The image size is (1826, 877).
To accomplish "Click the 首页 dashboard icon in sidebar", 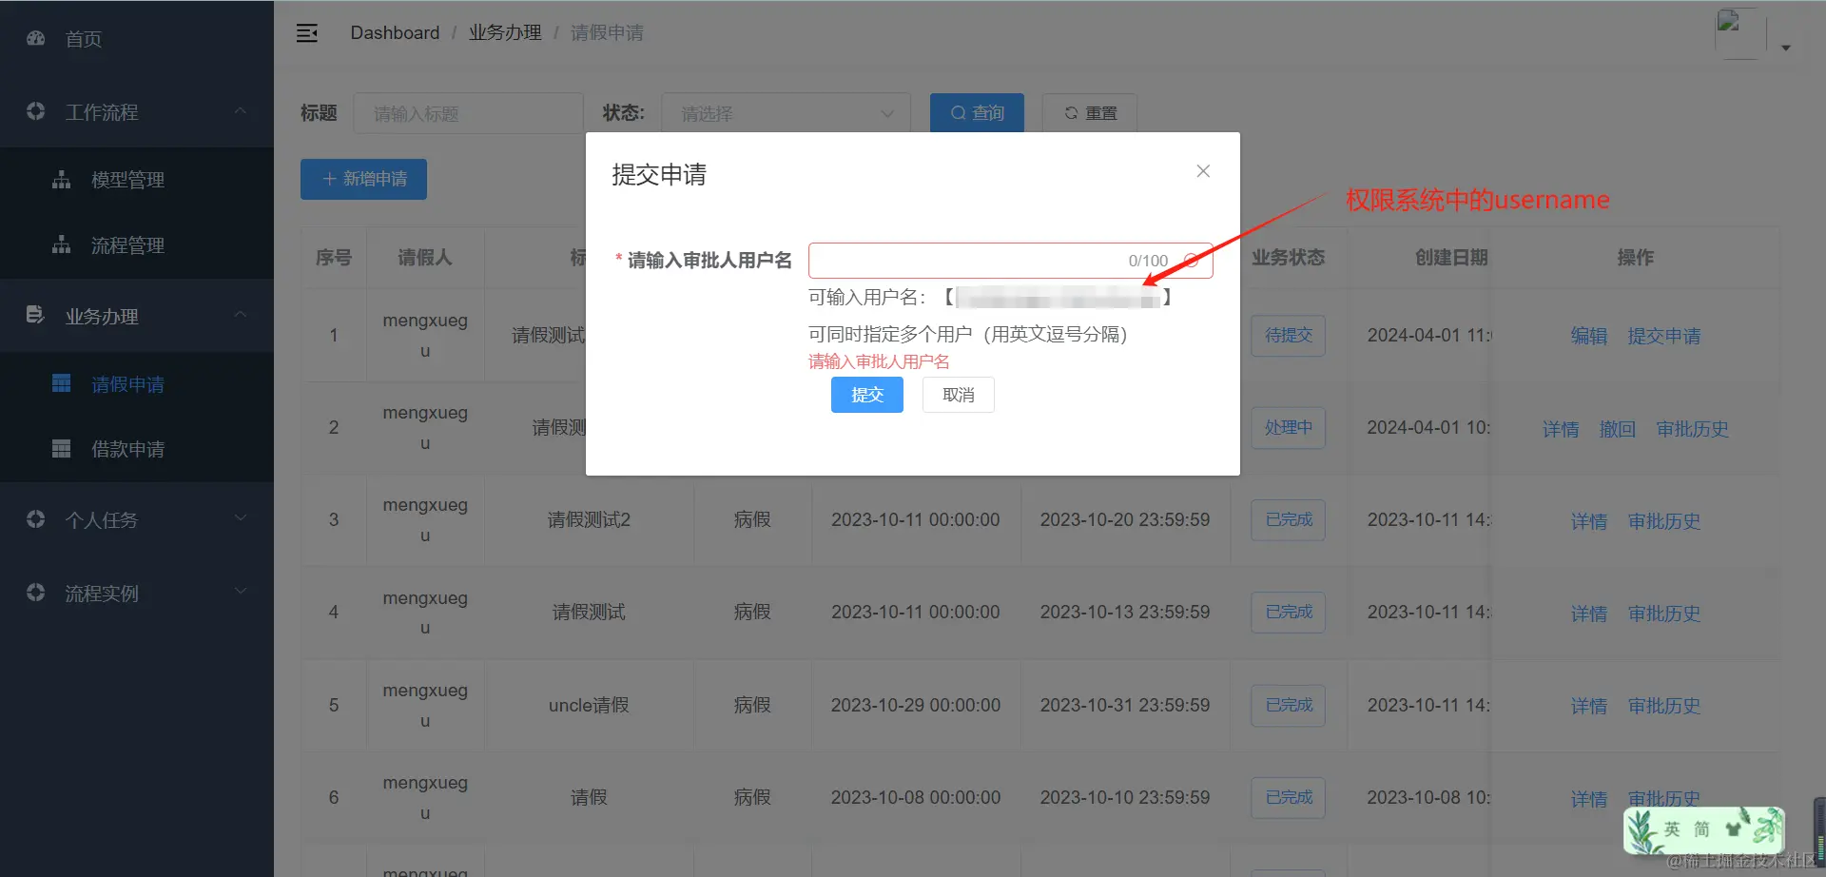I will [x=36, y=38].
